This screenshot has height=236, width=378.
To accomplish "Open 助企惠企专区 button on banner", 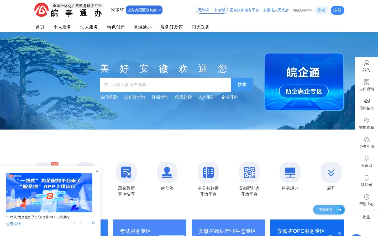I will (304, 91).
